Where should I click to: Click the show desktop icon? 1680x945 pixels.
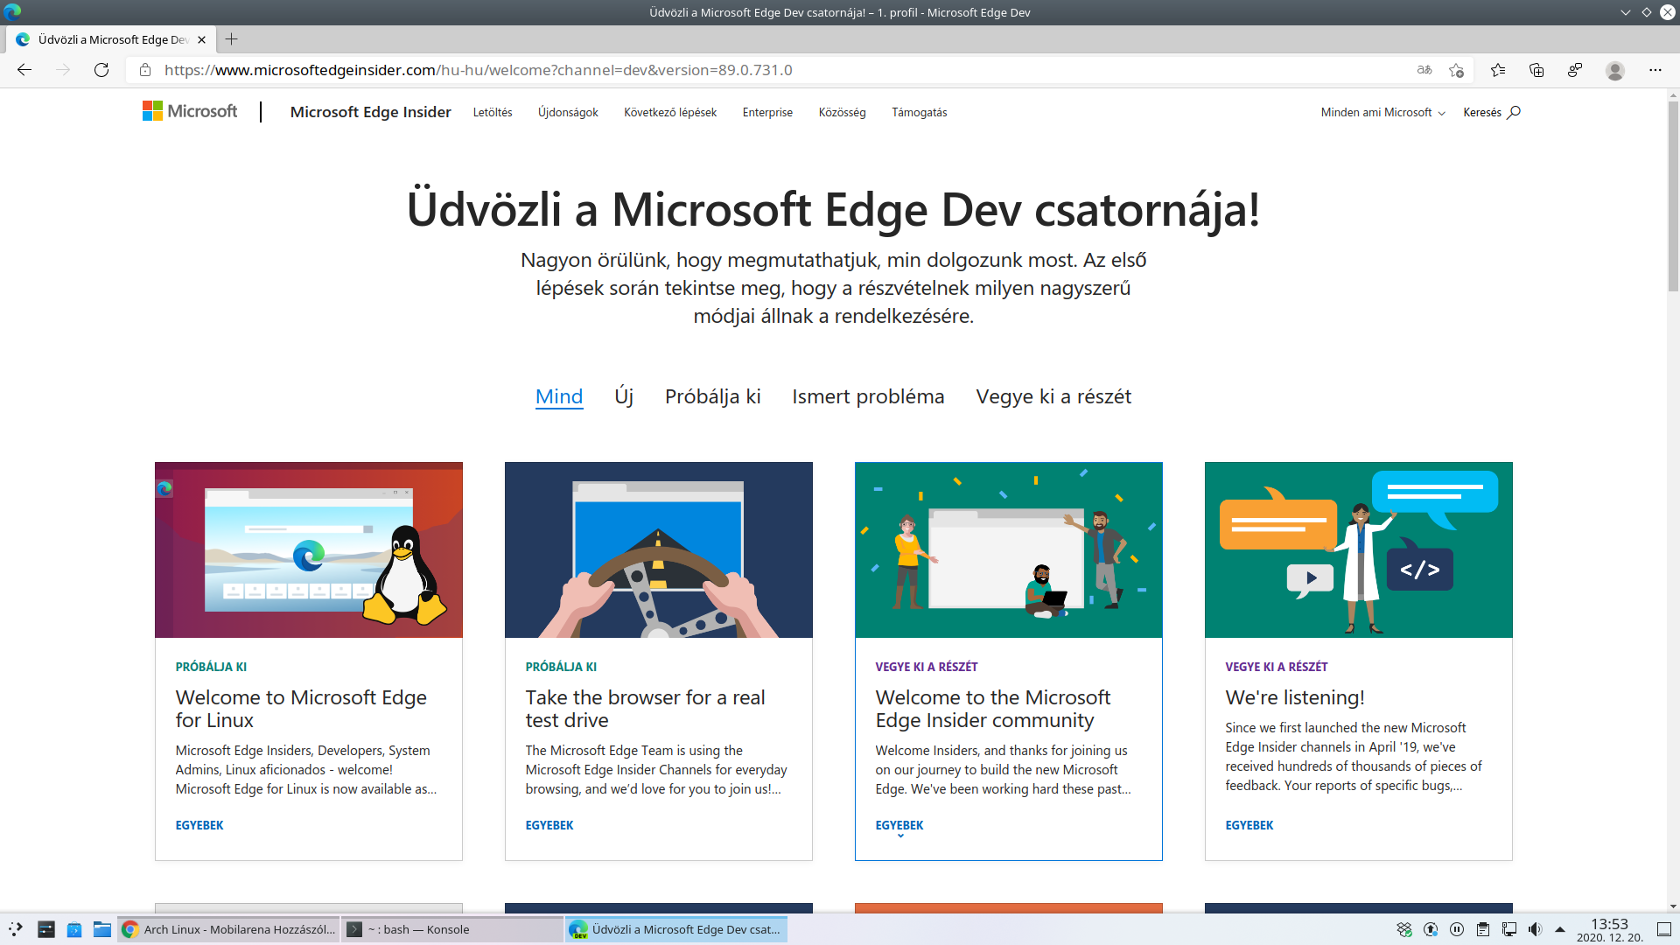1664,929
